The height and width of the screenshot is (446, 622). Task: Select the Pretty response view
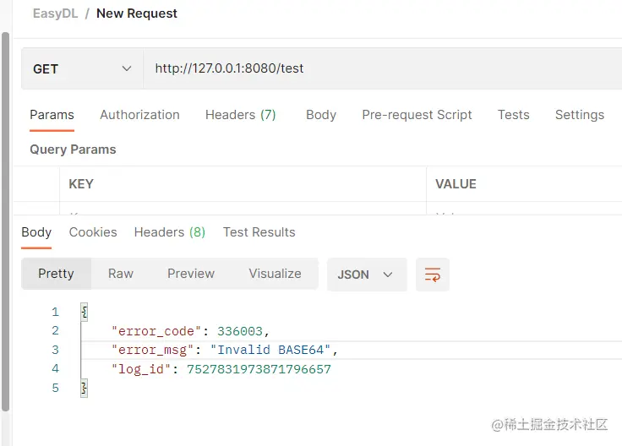coord(56,274)
